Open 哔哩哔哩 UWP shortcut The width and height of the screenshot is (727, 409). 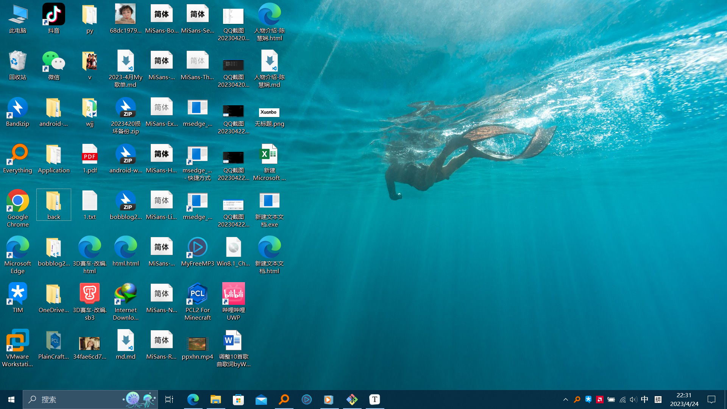pyautogui.click(x=234, y=301)
